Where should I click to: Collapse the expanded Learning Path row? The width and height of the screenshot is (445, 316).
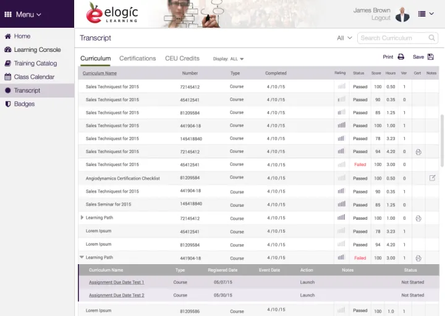(x=82, y=257)
